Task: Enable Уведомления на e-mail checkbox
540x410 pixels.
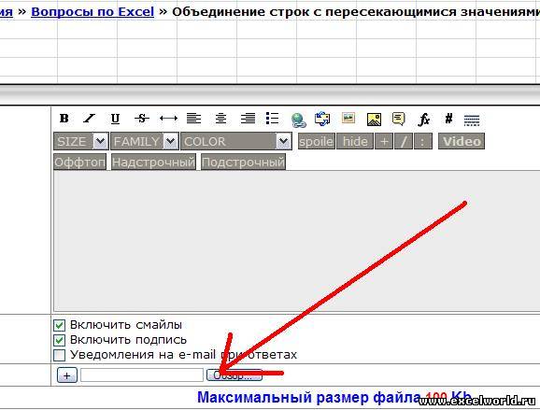Action: pyautogui.click(x=59, y=355)
